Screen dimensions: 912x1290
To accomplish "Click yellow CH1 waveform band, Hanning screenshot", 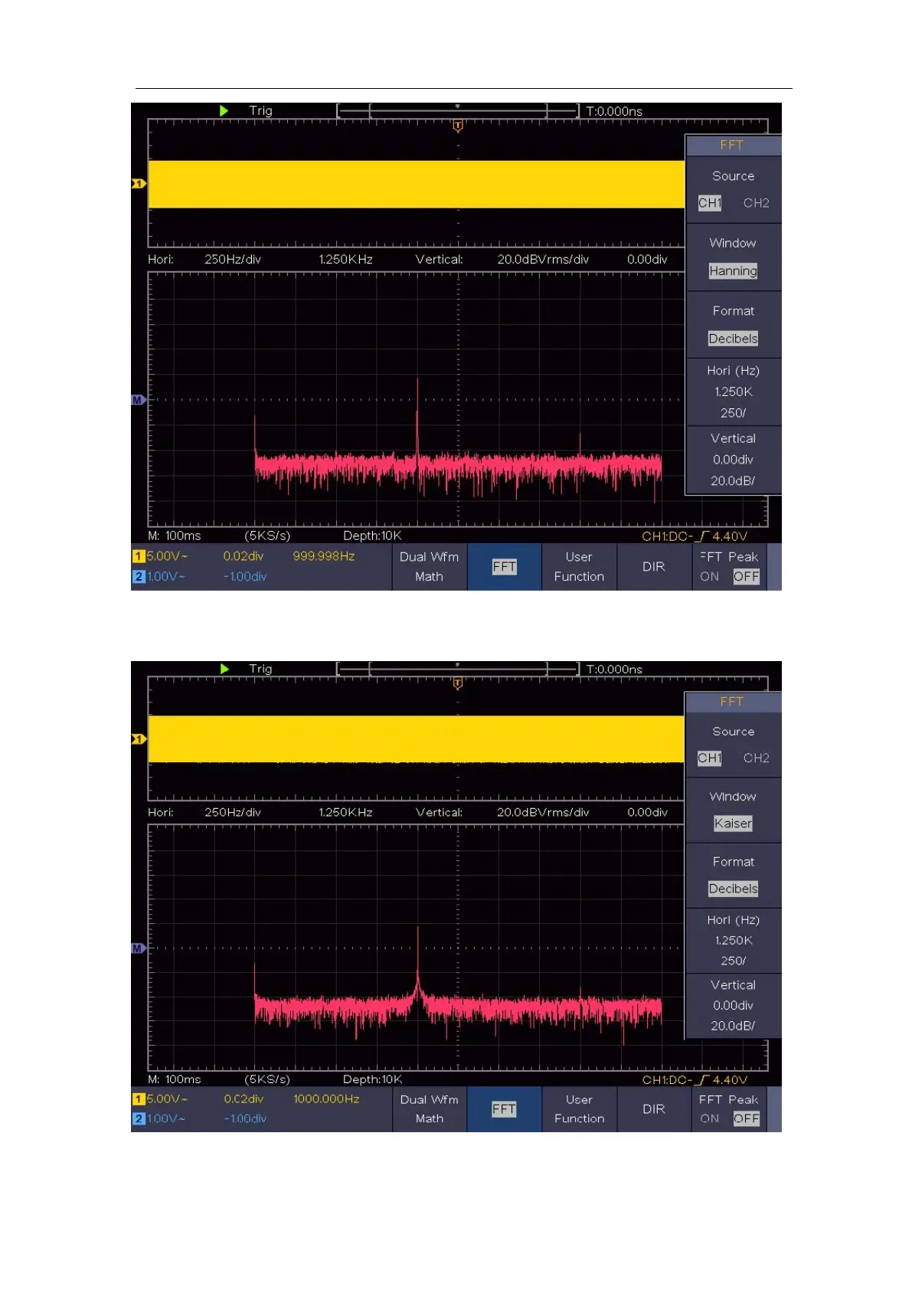I will (416, 184).
